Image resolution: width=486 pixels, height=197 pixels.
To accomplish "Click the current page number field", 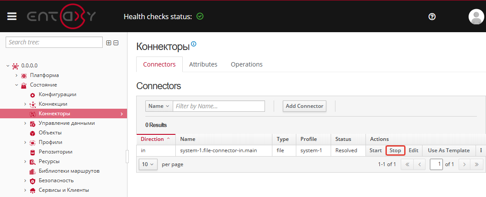I will [436, 164].
